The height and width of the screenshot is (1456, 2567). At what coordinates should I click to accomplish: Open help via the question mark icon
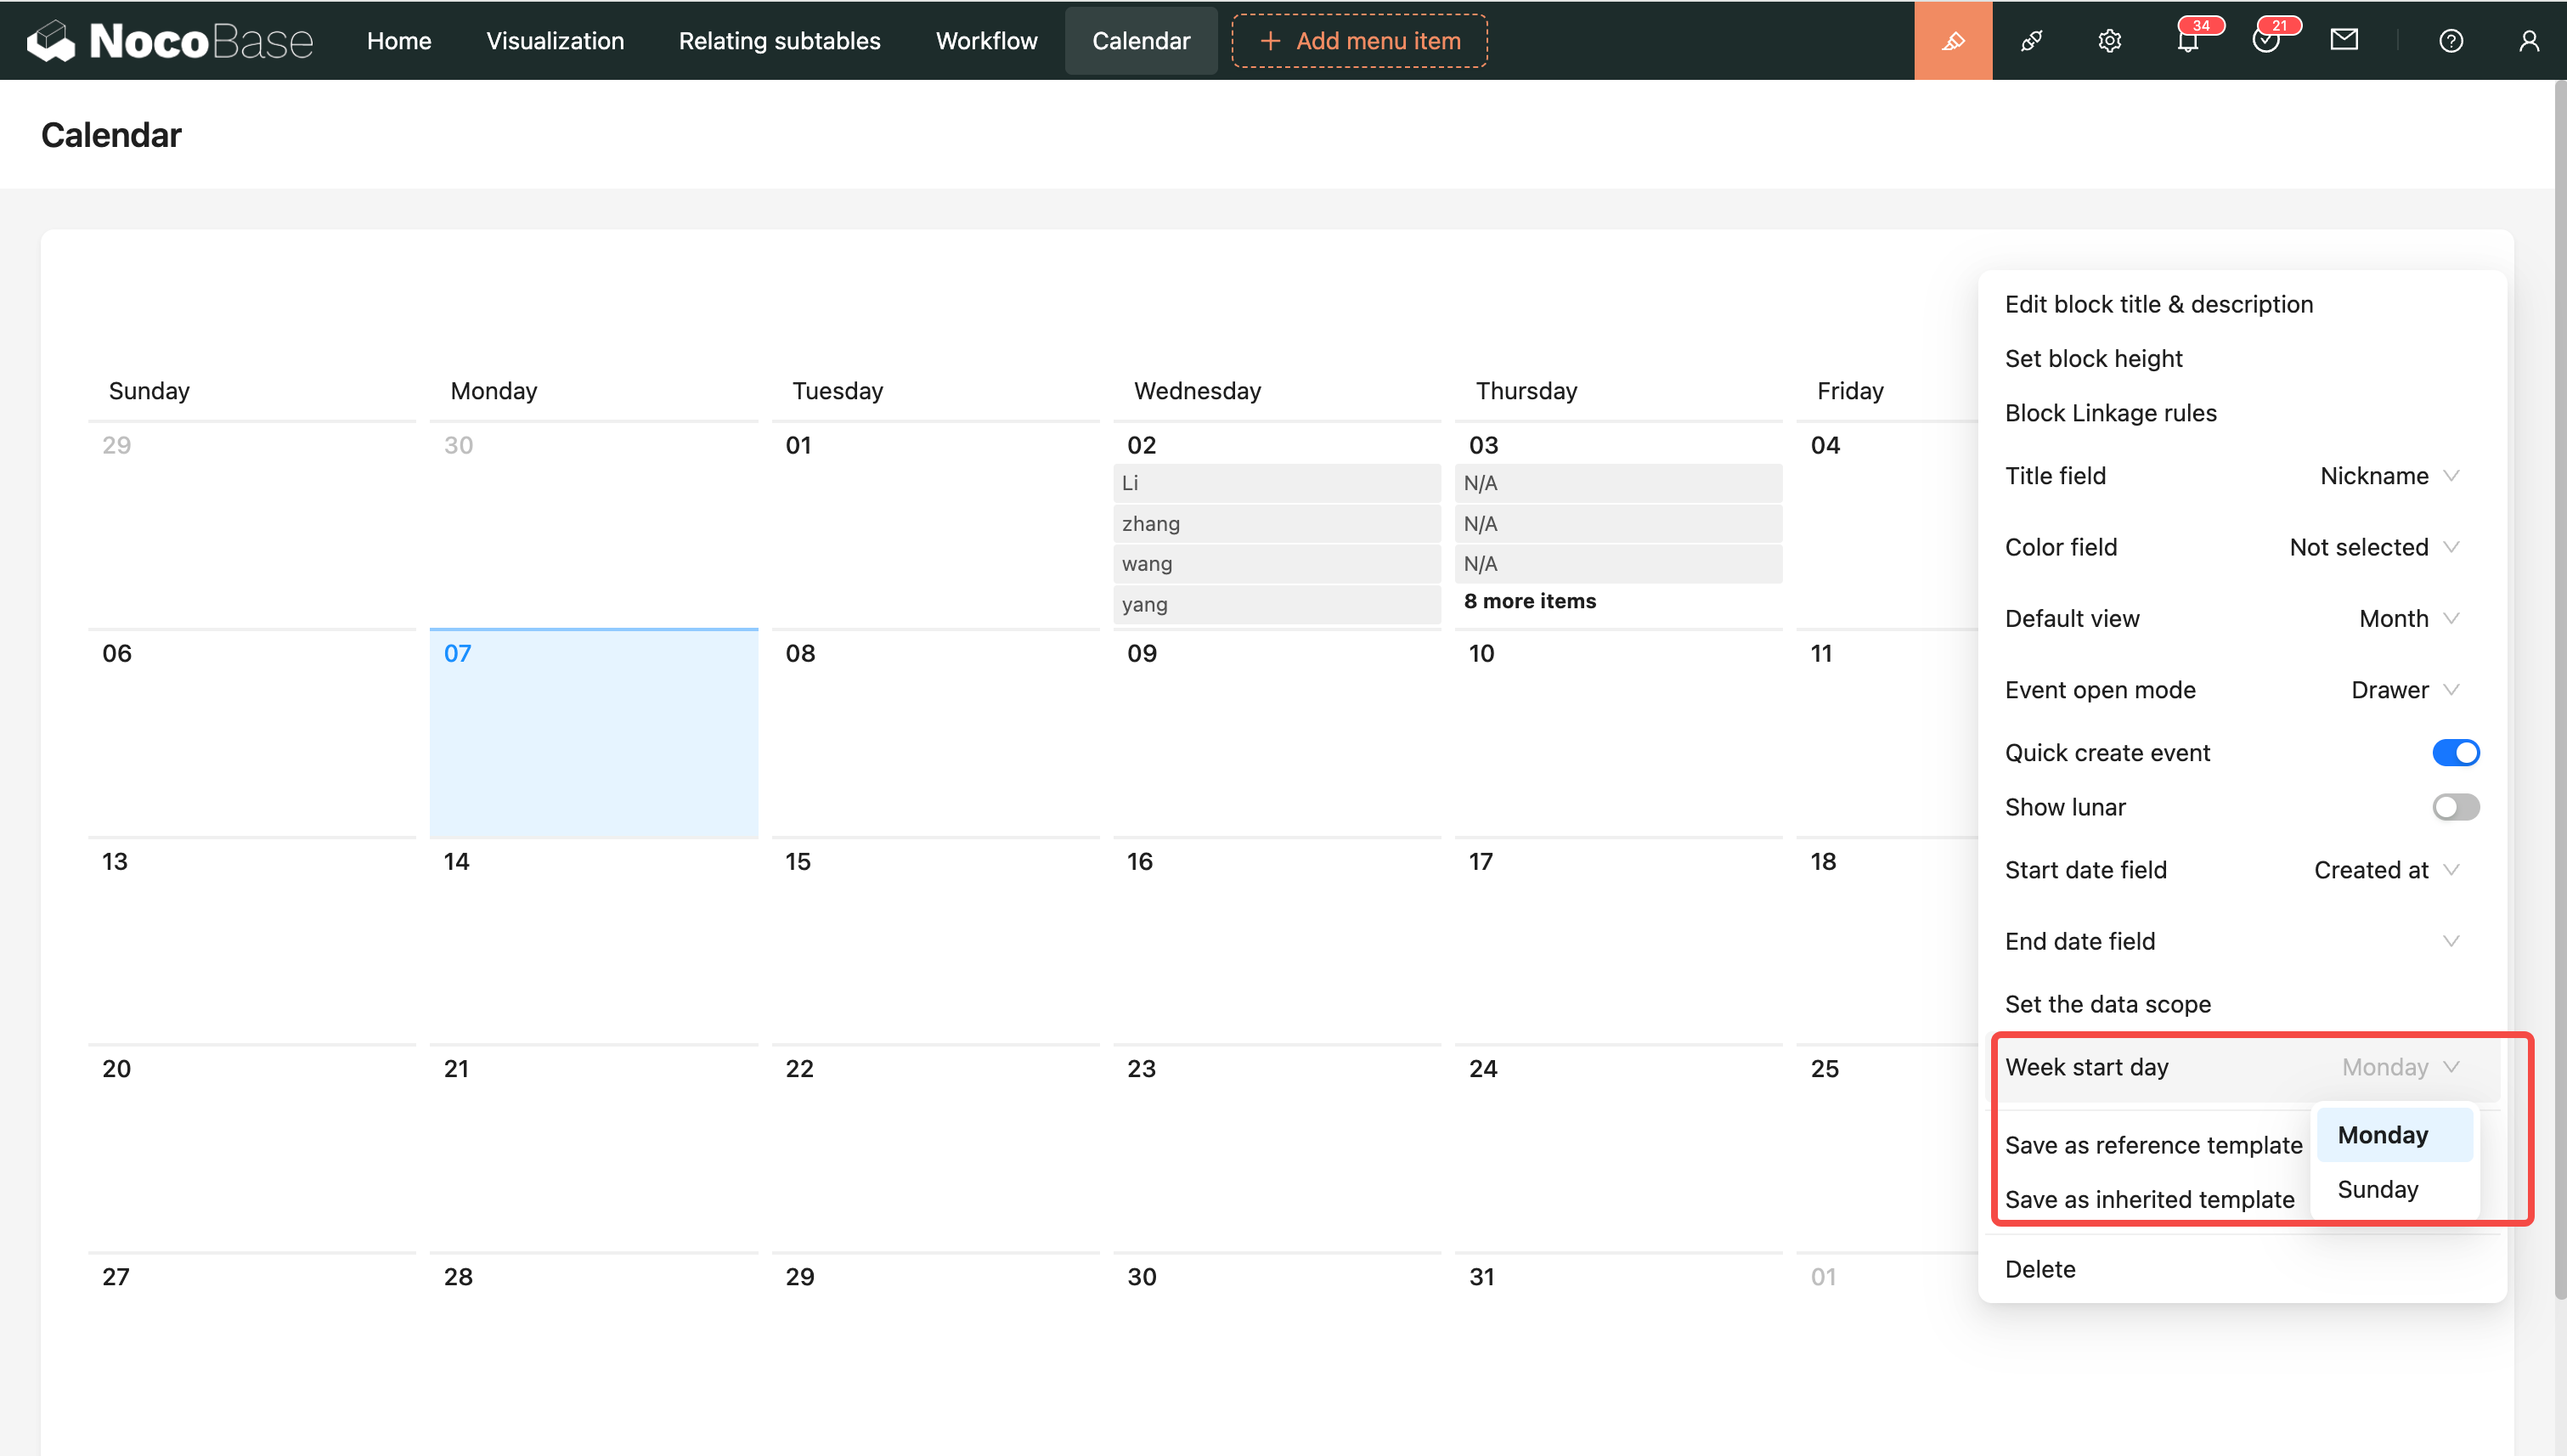click(x=2451, y=40)
